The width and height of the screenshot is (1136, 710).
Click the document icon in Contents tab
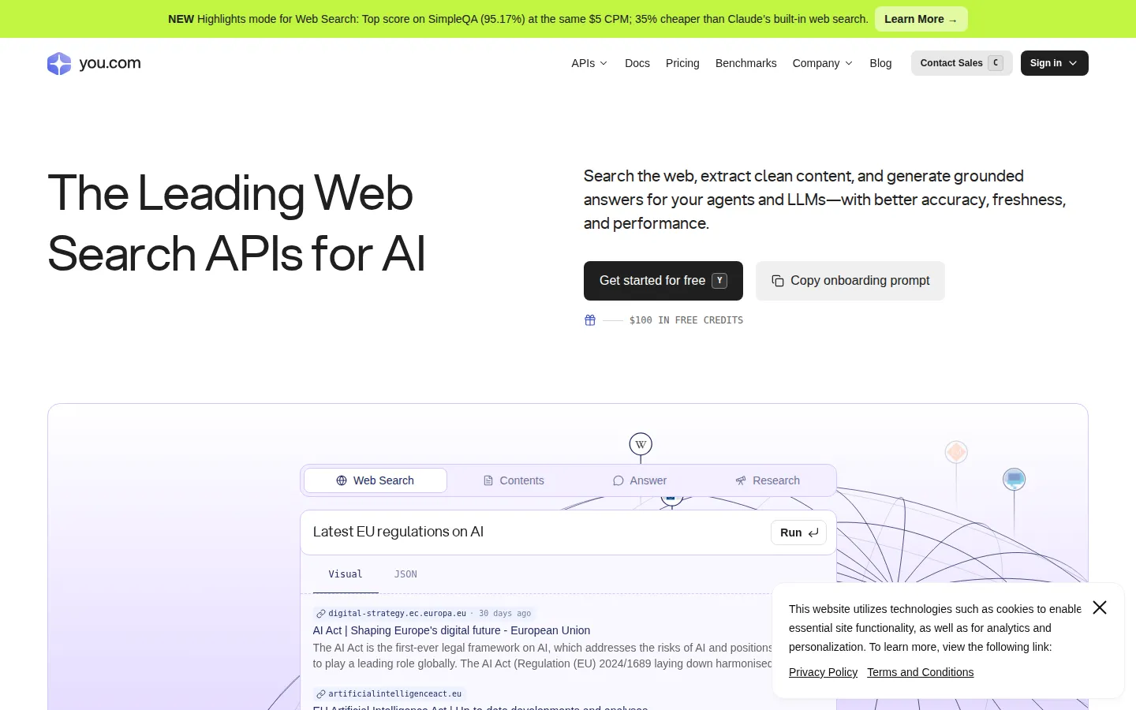488,480
